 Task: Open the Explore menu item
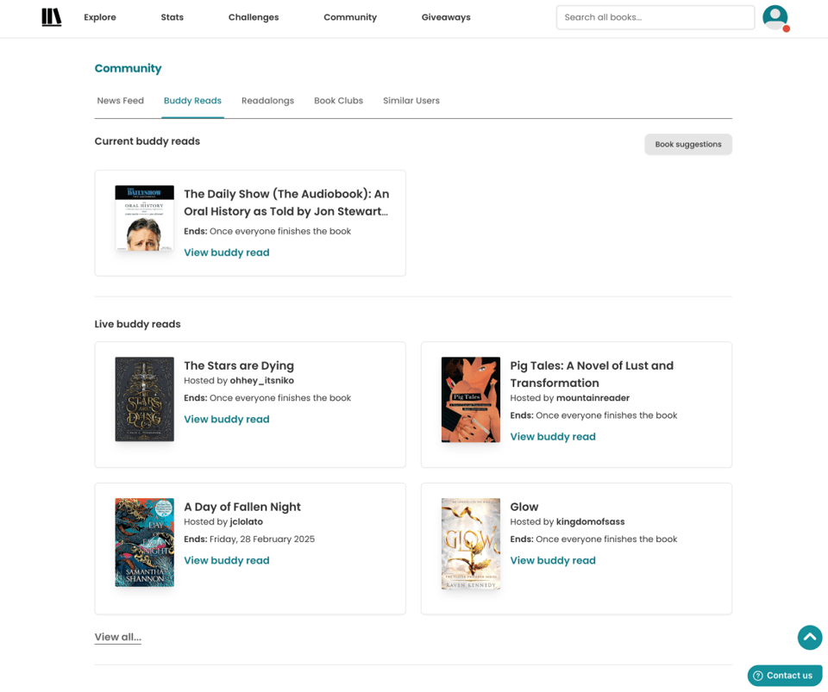(99, 17)
